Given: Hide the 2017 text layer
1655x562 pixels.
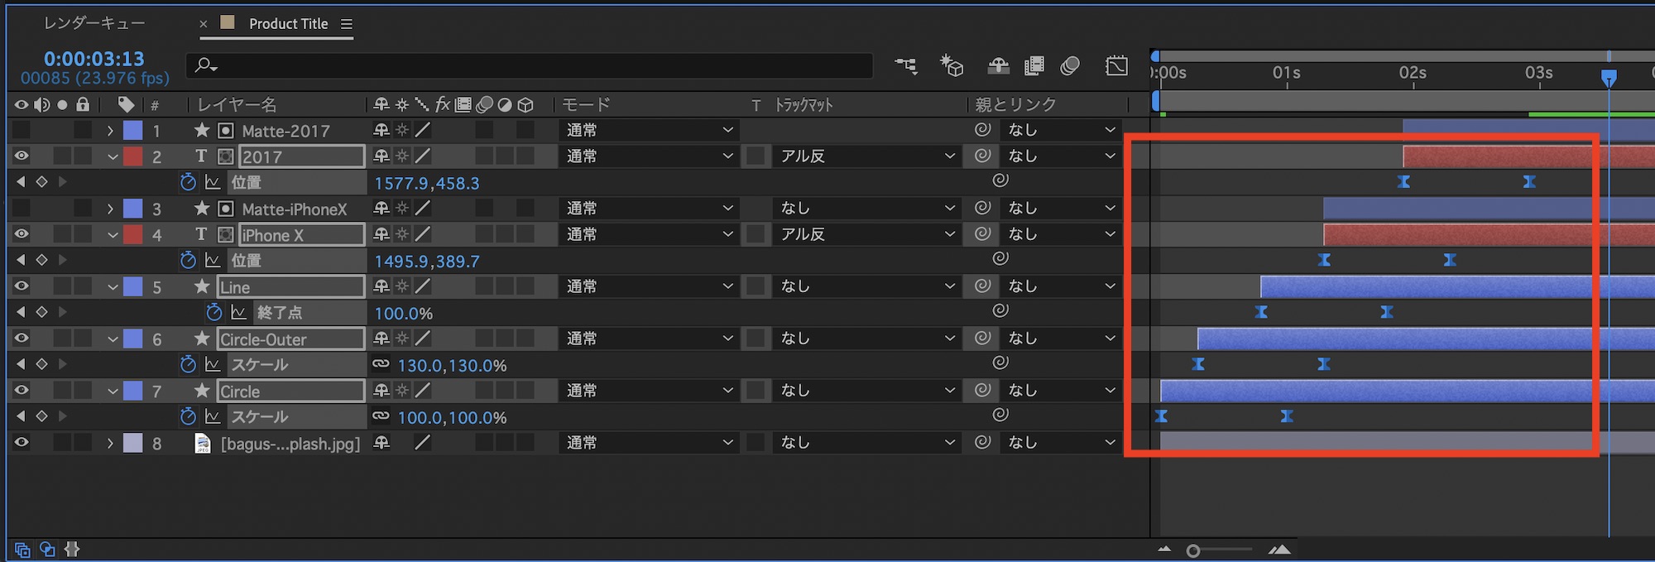Looking at the screenshot, I should [22, 156].
